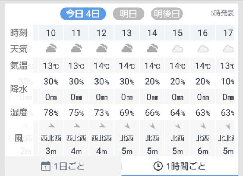This screenshot has width=243, height=176.
Task: Click the light cloud icon for 15時
Action: [178, 49]
